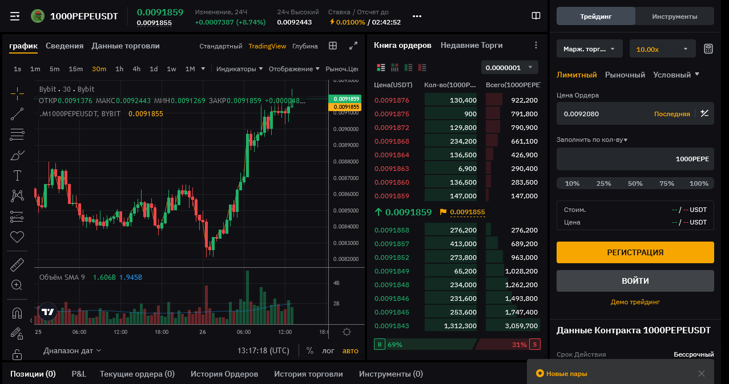
Task: Select the 15m timeframe
Action: [x=76, y=69]
